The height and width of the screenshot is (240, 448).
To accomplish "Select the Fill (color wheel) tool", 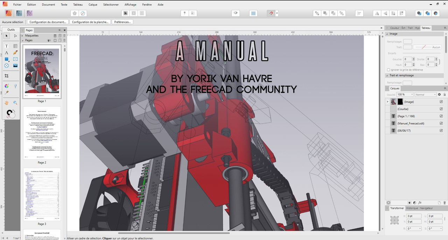I will click(7, 86).
